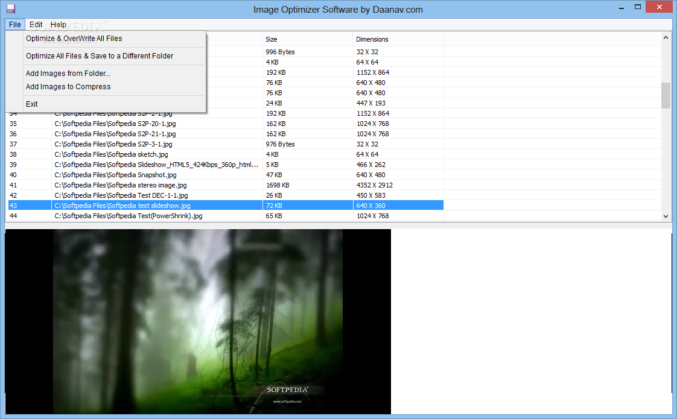Click the 47 KB size cell
This screenshot has height=419, width=677.
click(x=307, y=175)
